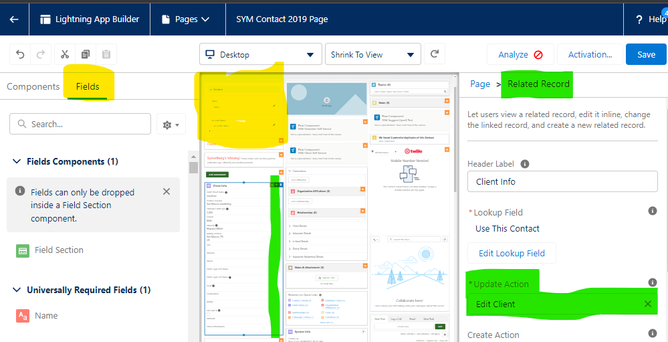Open the Shrink To View dropdown
Image resolution: width=668 pixels, height=342 pixels.
372,54
